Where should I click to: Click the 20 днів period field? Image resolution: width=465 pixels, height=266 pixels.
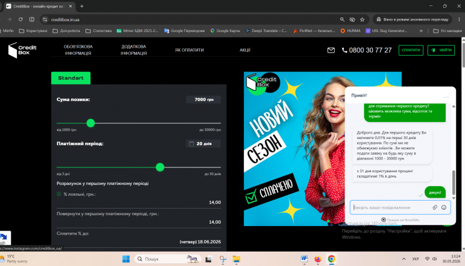[x=203, y=144]
